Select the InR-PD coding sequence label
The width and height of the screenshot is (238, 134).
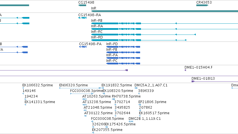click(x=112, y=44)
